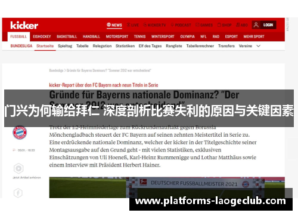Select the WINTERSPORT tab
Screen dimensions: 298x216
pyautogui.click(x=163, y=36)
